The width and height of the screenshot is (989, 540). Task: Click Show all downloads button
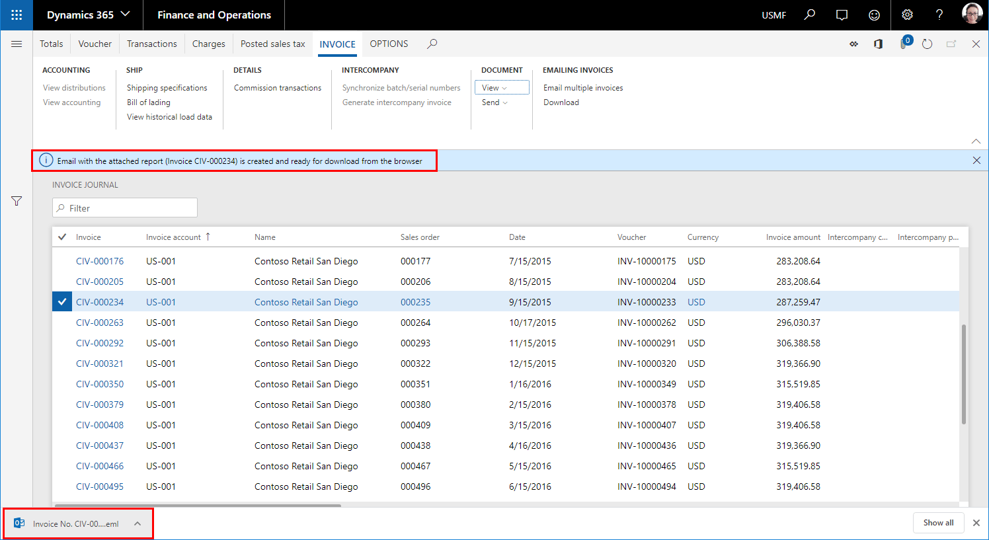(x=939, y=523)
